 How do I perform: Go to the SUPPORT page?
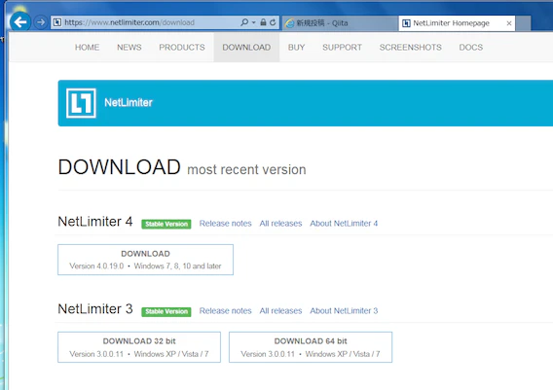pyautogui.click(x=342, y=48)
